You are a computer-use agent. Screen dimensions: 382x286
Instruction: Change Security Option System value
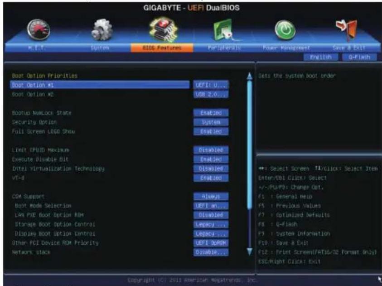click(211, 122)
